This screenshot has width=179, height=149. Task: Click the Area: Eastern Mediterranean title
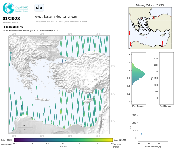[x=56, y=17]
